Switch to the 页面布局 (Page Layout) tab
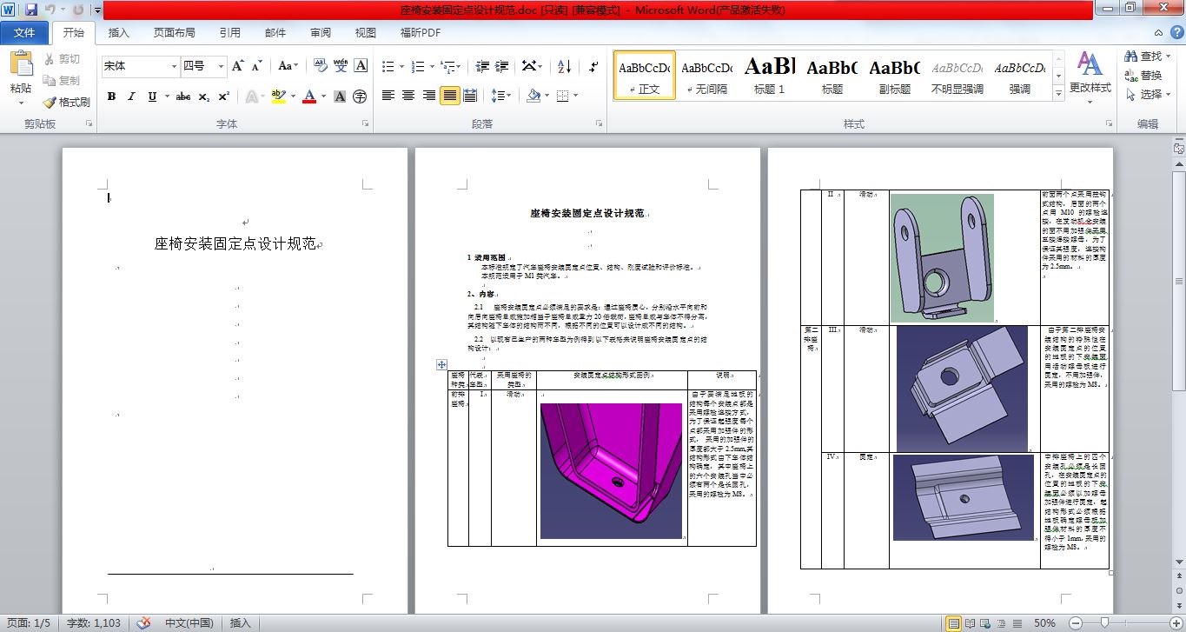The image size is (1186, 632). [x=174, y=33]
